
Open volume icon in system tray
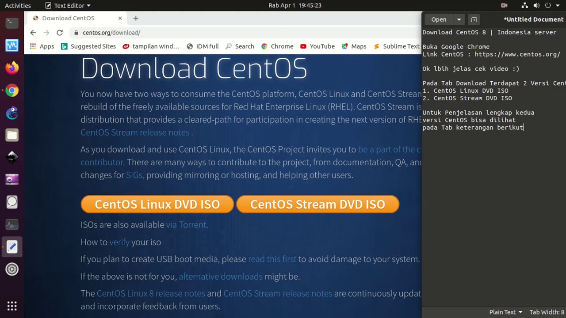tap(536, 5)
